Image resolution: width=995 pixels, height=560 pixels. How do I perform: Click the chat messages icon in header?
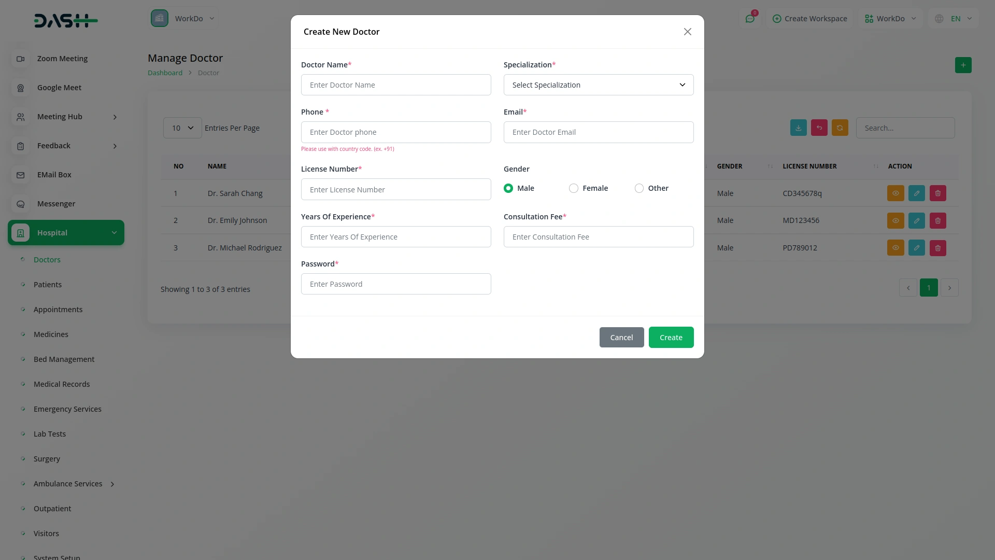pyautogui.click(x=750, y=19)
